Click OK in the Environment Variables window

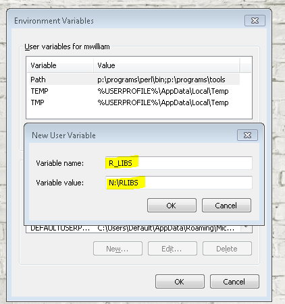(x=180, y=282)
